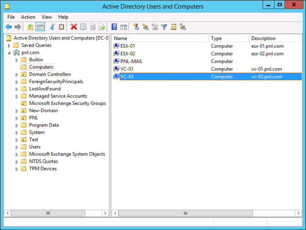Screen dimensions: 306x230
Task: Select the System container
Action: coord(37,132)
